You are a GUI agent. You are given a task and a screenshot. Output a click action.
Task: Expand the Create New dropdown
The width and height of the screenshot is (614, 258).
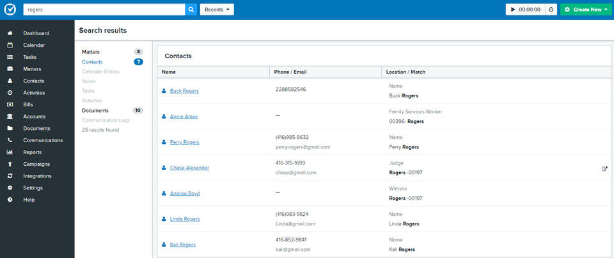point(585,10)
